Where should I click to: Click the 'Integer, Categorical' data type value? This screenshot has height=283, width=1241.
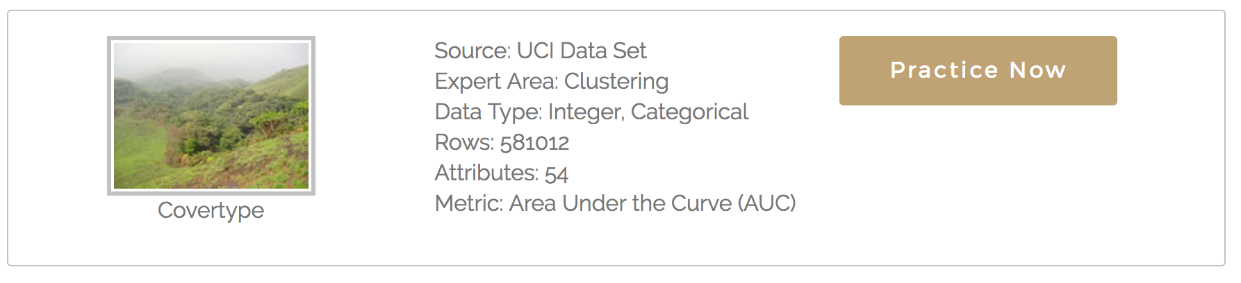[648, 112]
